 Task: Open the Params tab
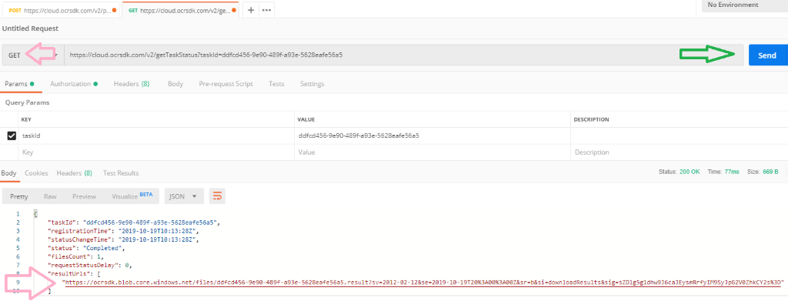click(x=19, y=84)
